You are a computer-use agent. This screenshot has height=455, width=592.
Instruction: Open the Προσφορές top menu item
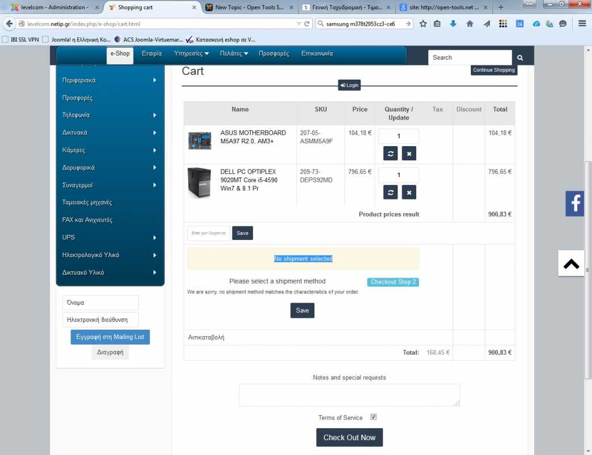274,53
